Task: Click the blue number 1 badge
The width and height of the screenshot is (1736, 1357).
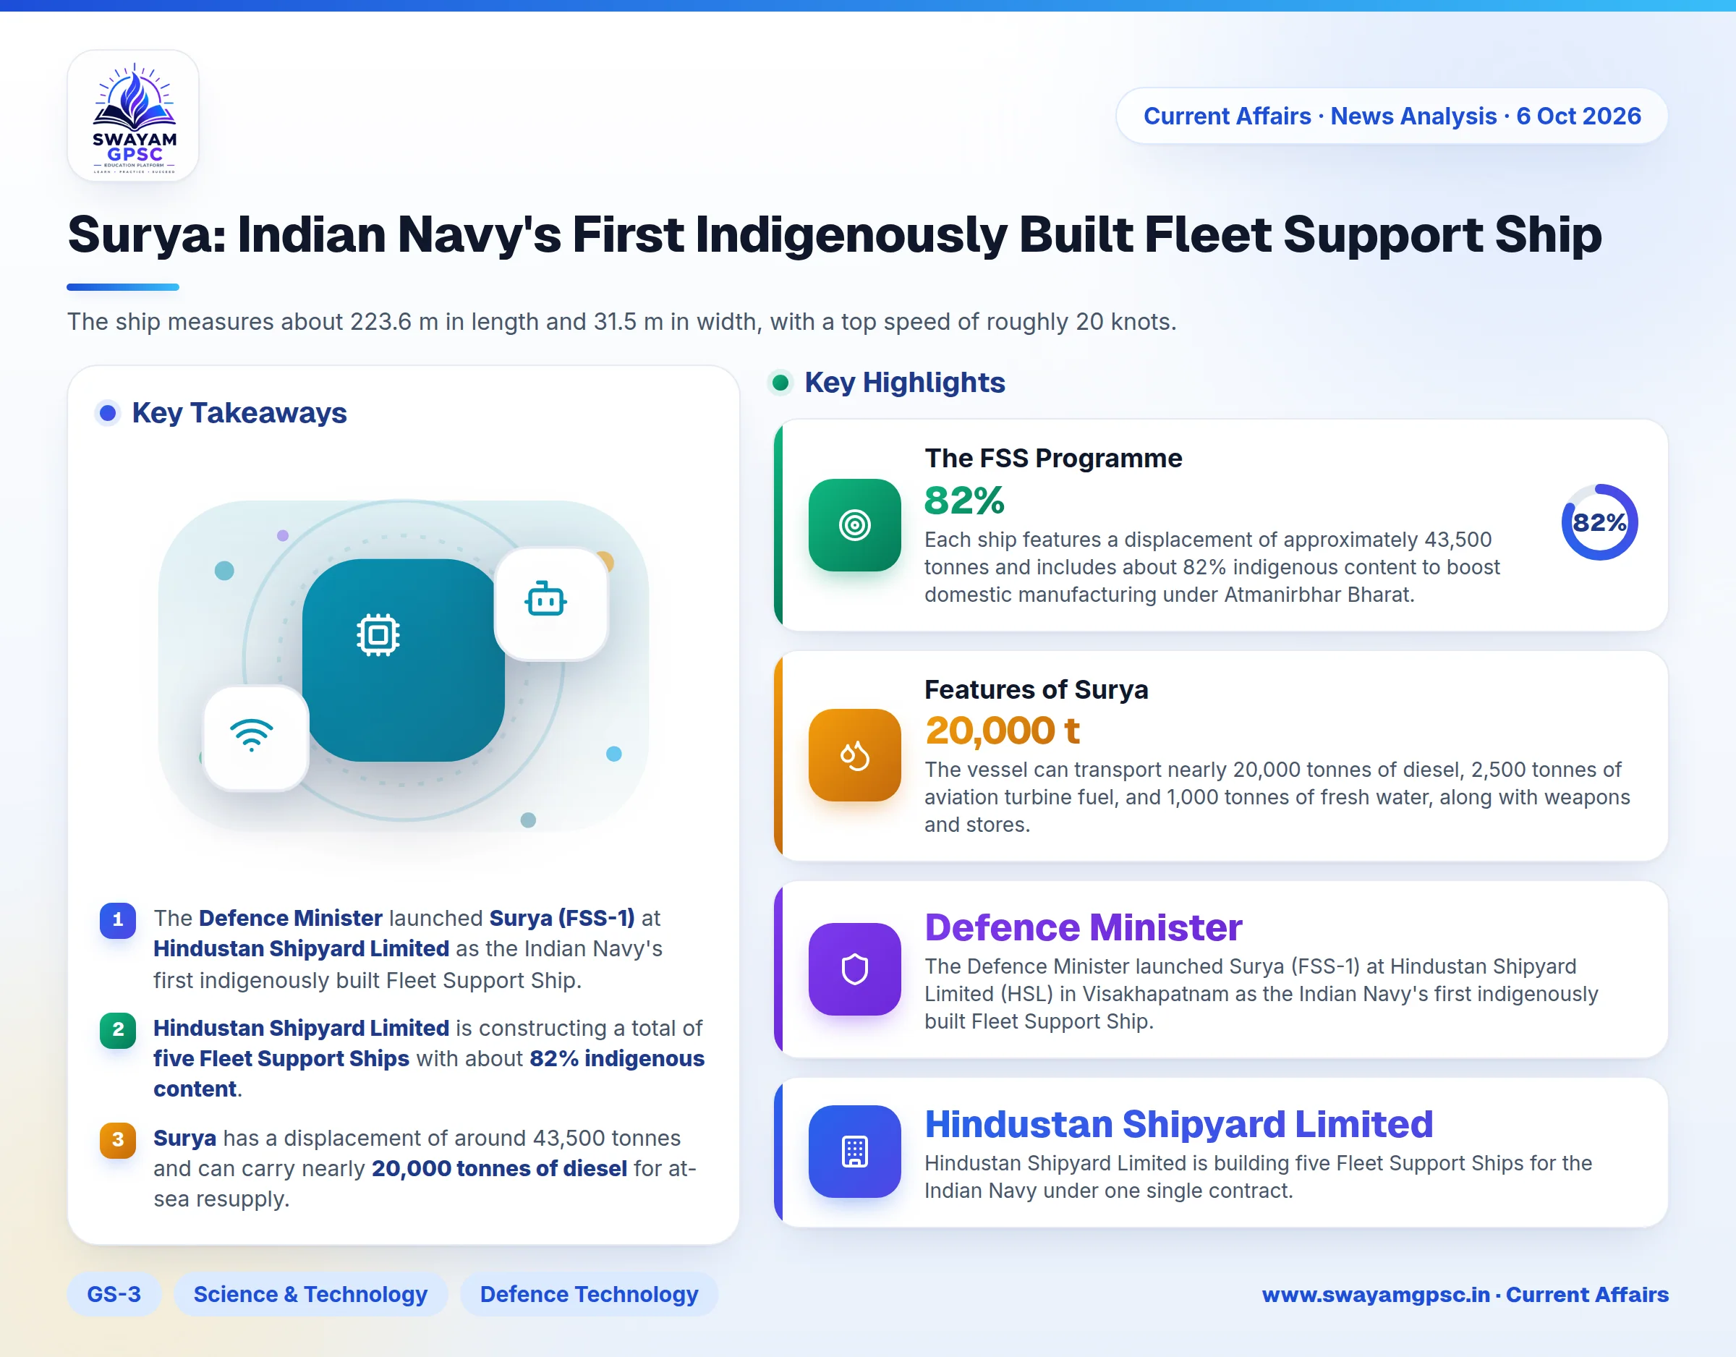Action: [118, 920]
